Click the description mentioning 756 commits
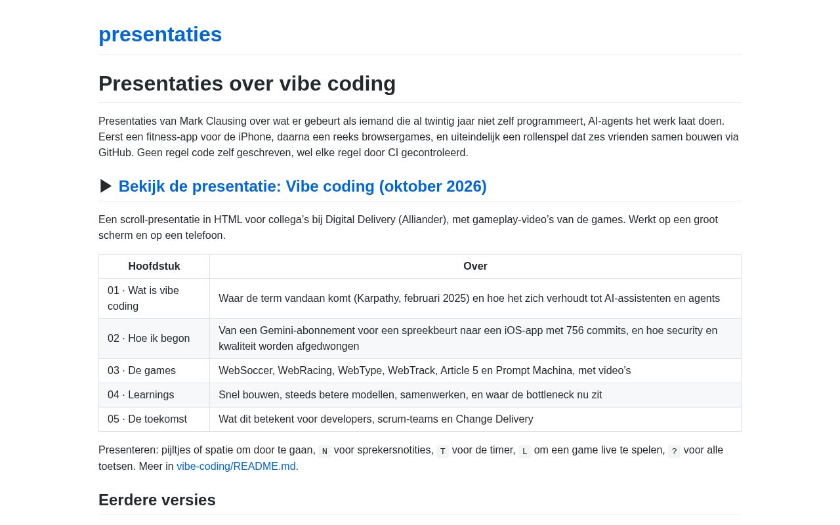840x525 pixels. (x=475, y=339)
